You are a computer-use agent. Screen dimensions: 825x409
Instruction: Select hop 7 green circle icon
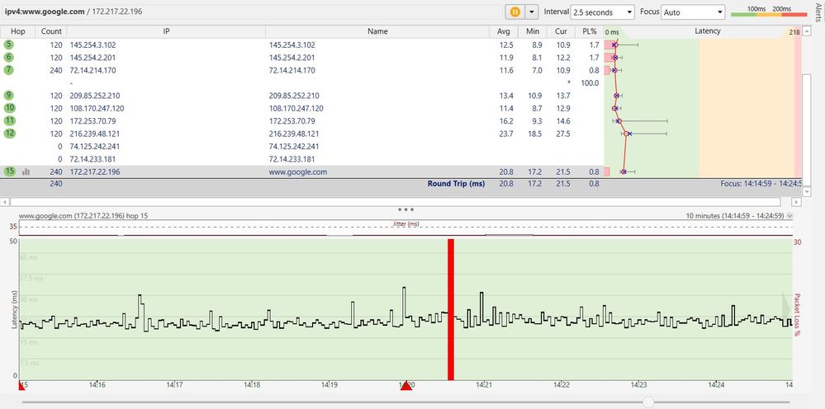[x=9, y=70]
